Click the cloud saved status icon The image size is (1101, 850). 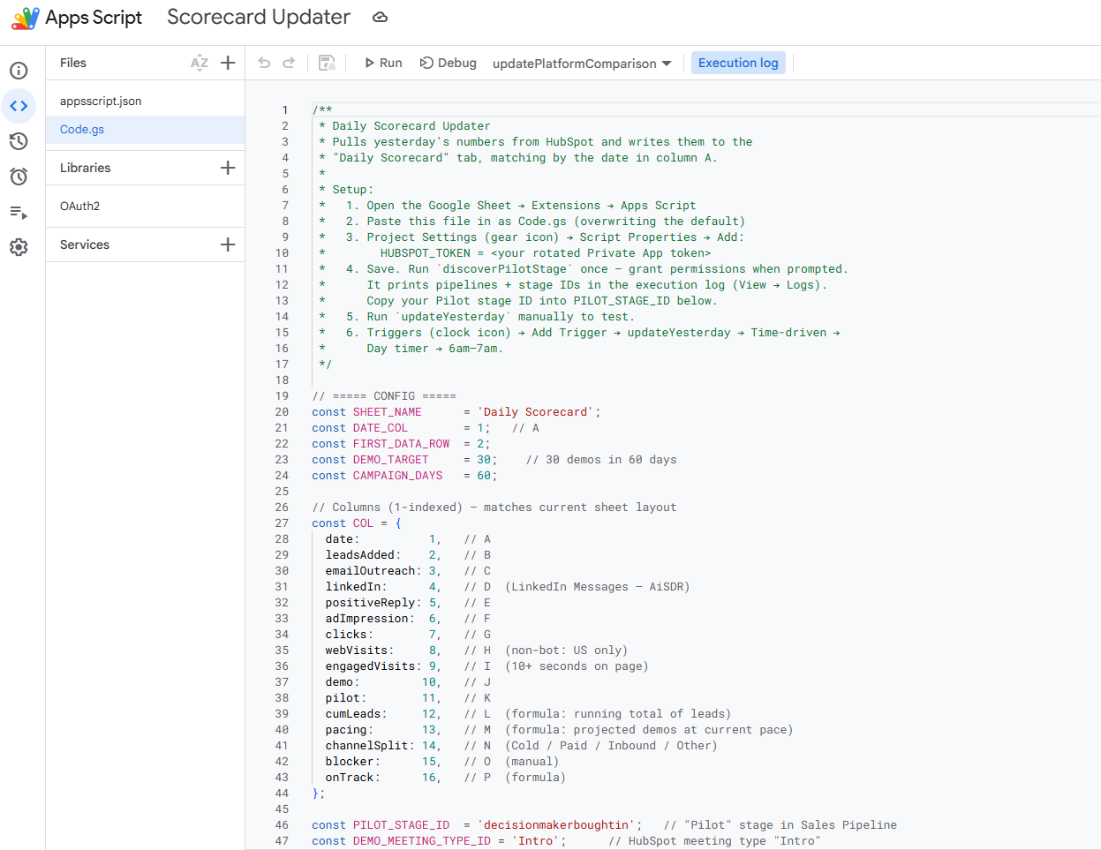click(x=381, y=17)
